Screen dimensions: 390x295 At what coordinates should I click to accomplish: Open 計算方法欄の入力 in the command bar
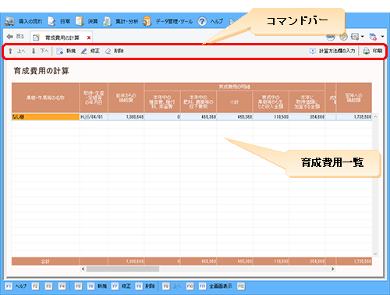coord(332,51)
